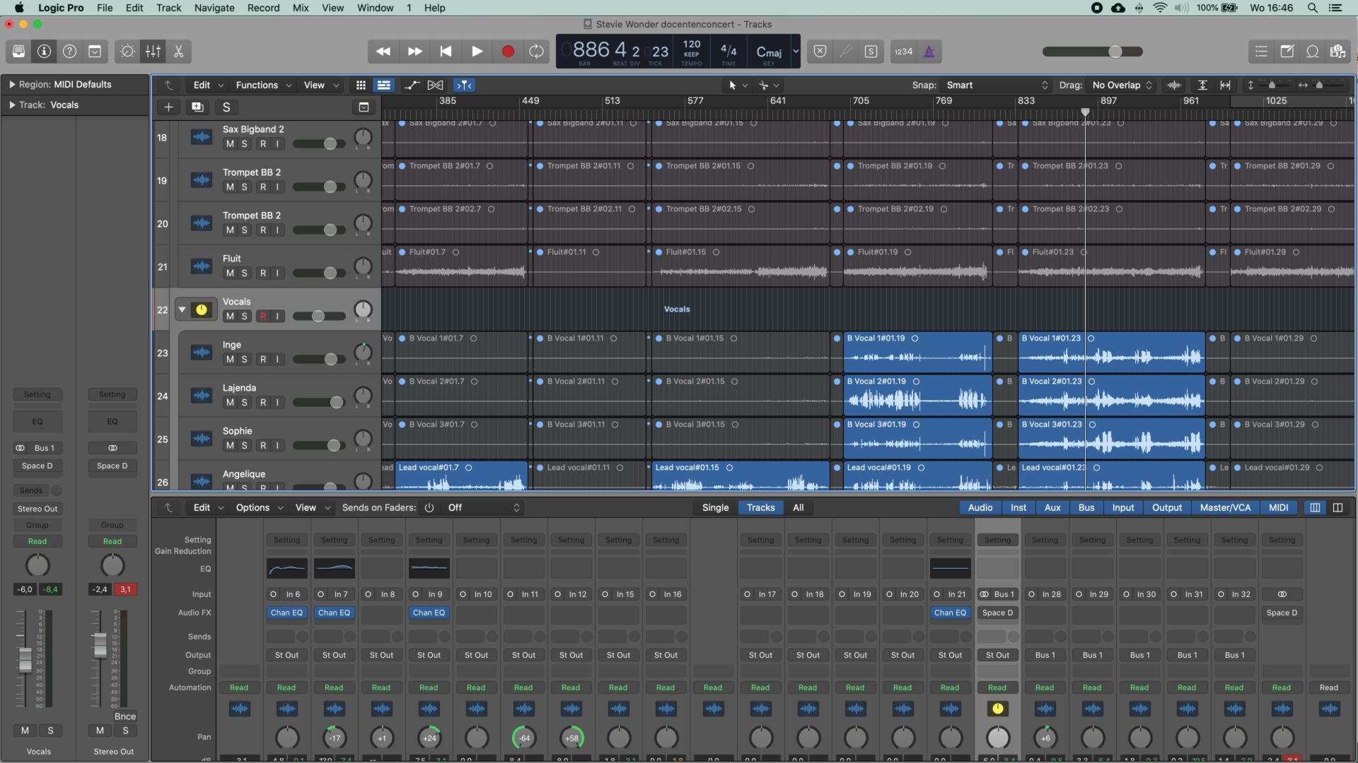
Task: Start playback with Play button
Action: point(477,52)
